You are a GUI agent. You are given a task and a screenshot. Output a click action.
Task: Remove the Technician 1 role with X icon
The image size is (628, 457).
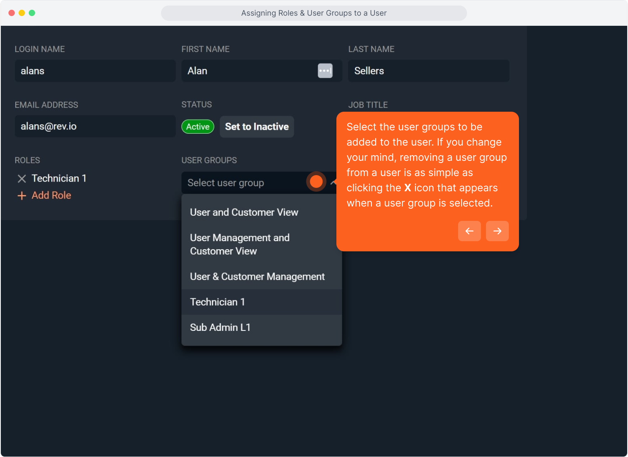pyautogui.click(x=22, y=179)
